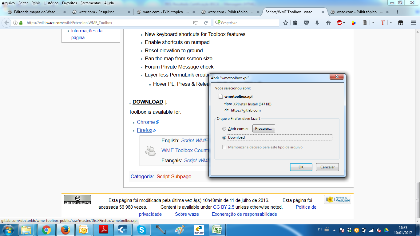Open the Exibir menu
The height and width of the screenshot is (236, 420).
click(36, 3)
